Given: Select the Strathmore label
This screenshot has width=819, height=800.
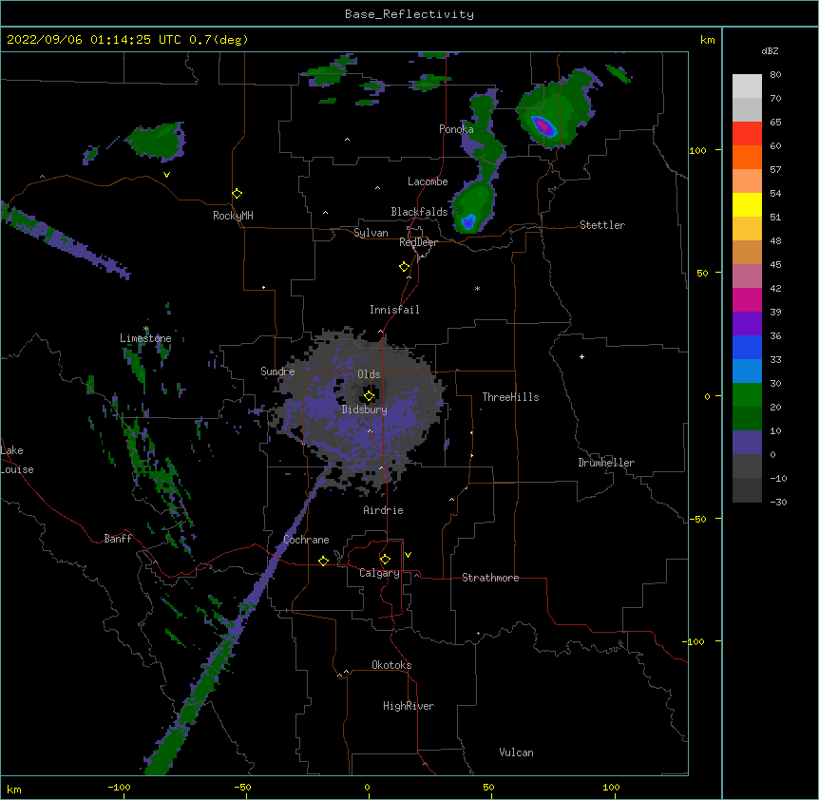Looking at the screenshot, I should [x=490, y=578].
